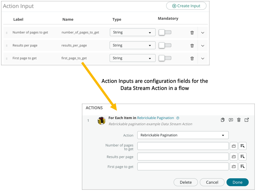Open the Type dropdown for Number of pages
The width and height of the screenshot is (256, 191).
click(x=132, y=32)
